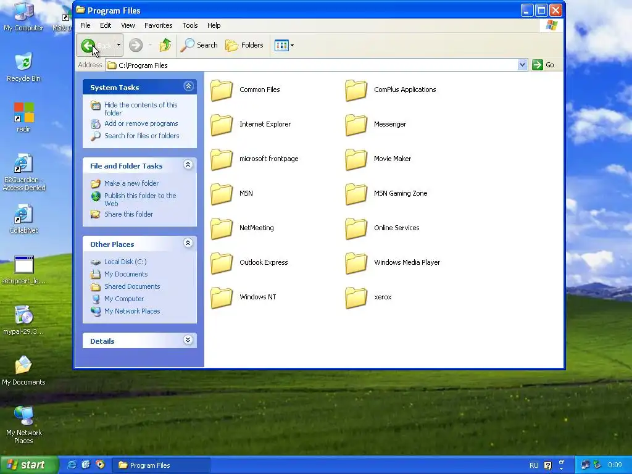Select the E2Guardian - Access Denied shortcut
Viewport: 632px width, 474px height.
click(x=24, y=163)
